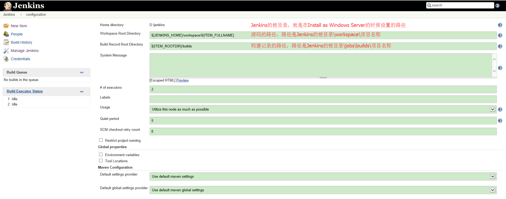Click 'No builds in the queue.' text
506x199 pixels.
pos(21,80)
